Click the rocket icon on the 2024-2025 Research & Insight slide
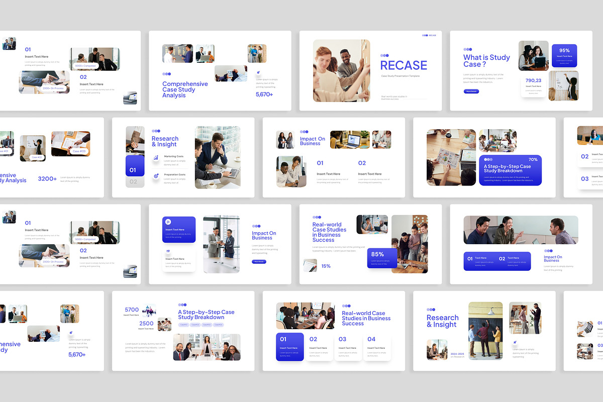The height and width of the screenshot is (402, 603). (515, 343)
